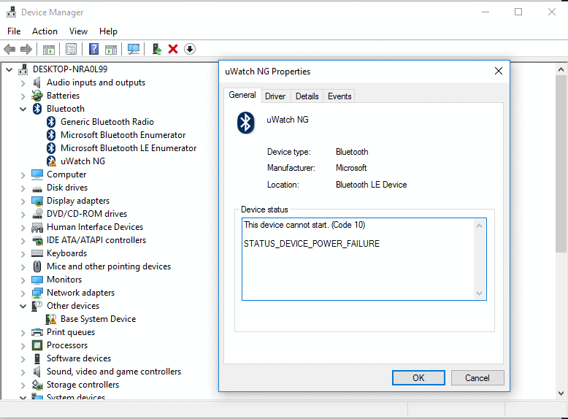568x419 pixels.
Task: Open the File menu
Action: tap(14, 31)
